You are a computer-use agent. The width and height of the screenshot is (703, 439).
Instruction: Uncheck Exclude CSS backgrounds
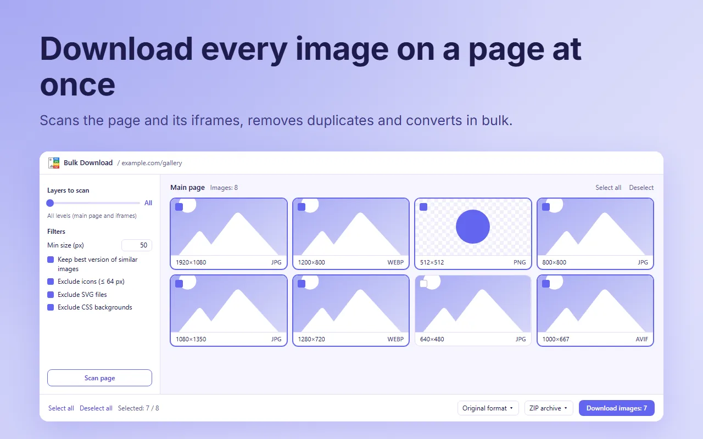pos(51,307)
